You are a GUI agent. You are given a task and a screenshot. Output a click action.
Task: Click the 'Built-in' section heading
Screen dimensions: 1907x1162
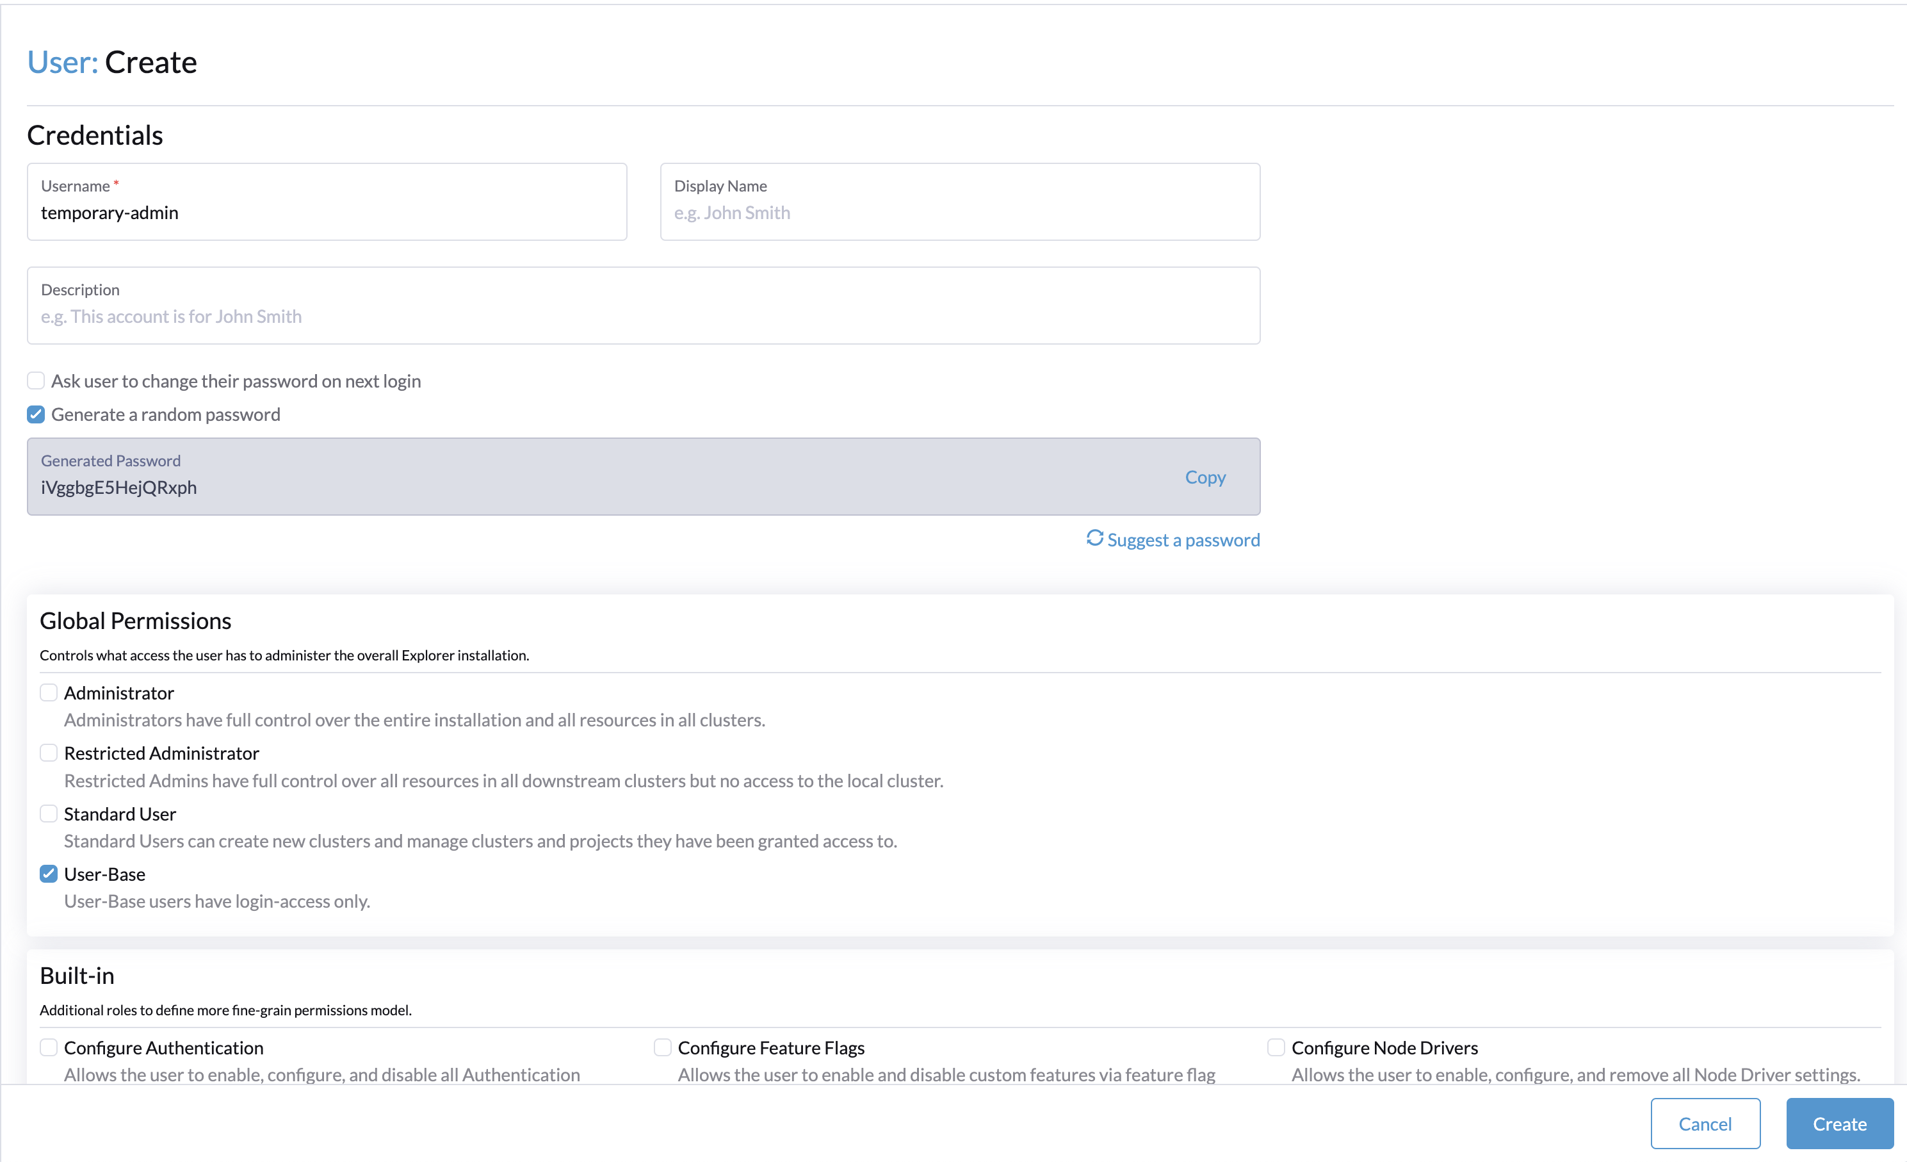click(x=77, y=976)
